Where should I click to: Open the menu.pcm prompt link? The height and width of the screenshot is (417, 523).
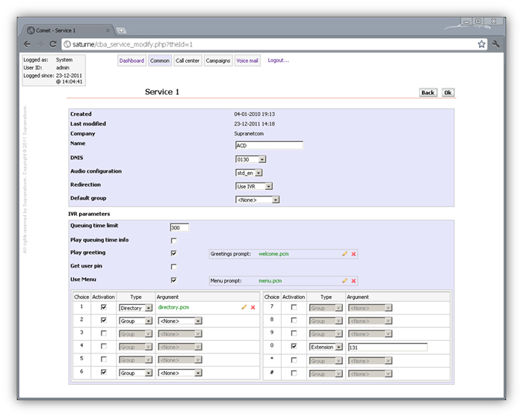pyautogui.click(x=270, y=281)
